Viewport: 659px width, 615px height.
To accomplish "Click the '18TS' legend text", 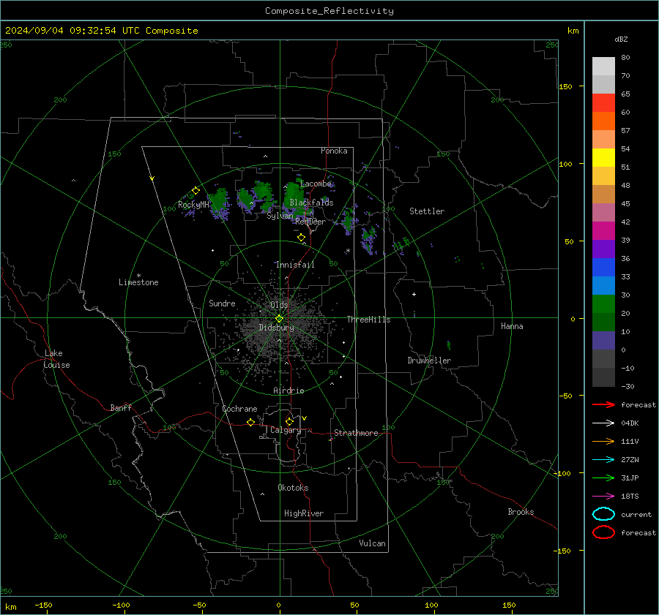I will pyautogui.click(x=630, y=497).
